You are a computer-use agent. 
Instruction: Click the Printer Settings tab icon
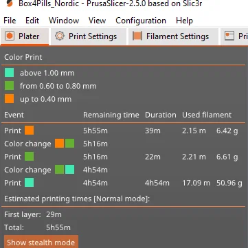(229, 36)
